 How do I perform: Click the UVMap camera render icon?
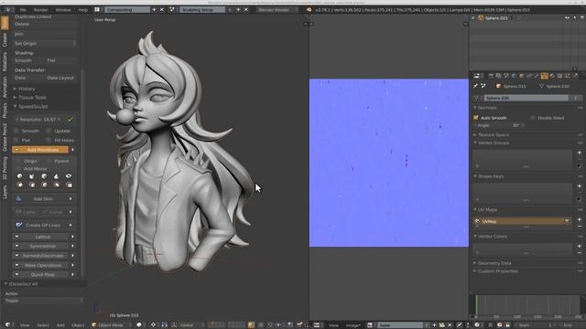[x=567, y=221]
